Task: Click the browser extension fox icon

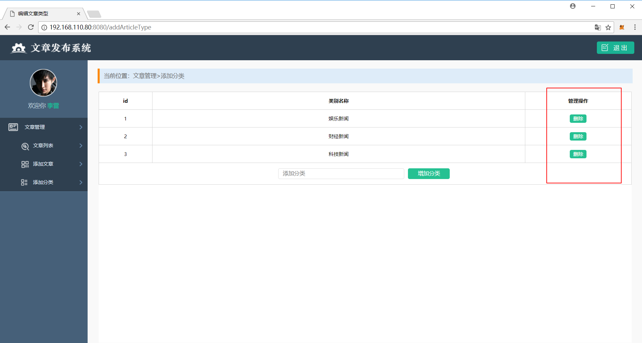Action: (x=622, y=27)
